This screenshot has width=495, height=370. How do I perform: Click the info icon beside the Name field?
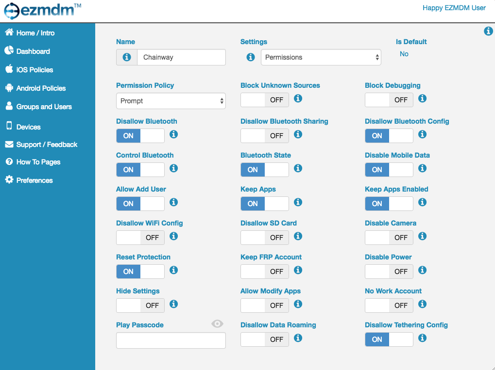127,57
